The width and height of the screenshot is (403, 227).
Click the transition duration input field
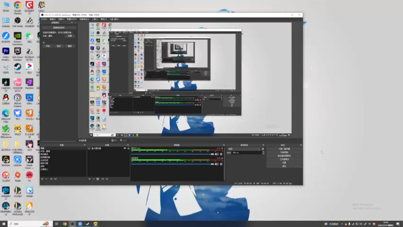(246, 153)
